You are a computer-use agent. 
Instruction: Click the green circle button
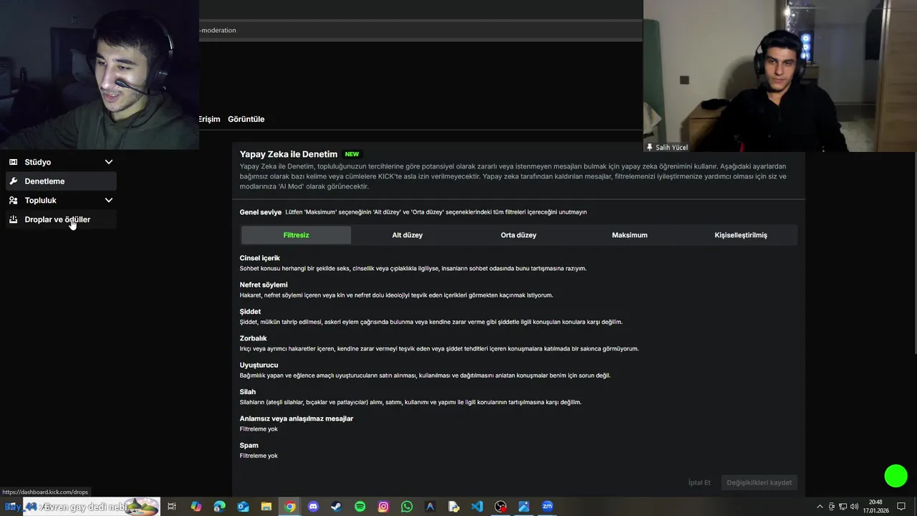pyautogui.click(x=896, y=476)
